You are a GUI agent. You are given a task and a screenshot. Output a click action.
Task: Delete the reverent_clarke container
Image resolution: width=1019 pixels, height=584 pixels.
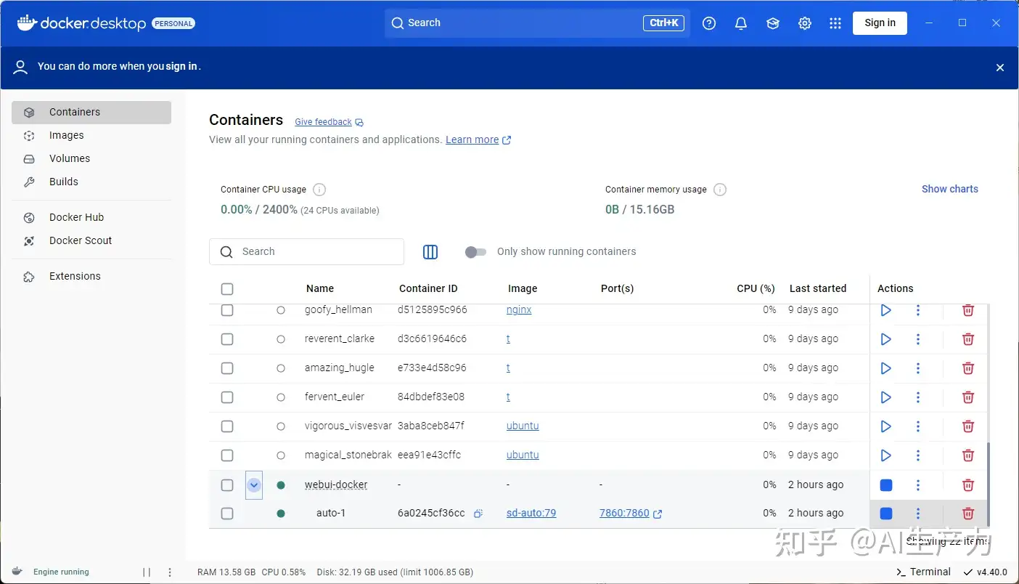pyautogui.click(x=967, y=339)
